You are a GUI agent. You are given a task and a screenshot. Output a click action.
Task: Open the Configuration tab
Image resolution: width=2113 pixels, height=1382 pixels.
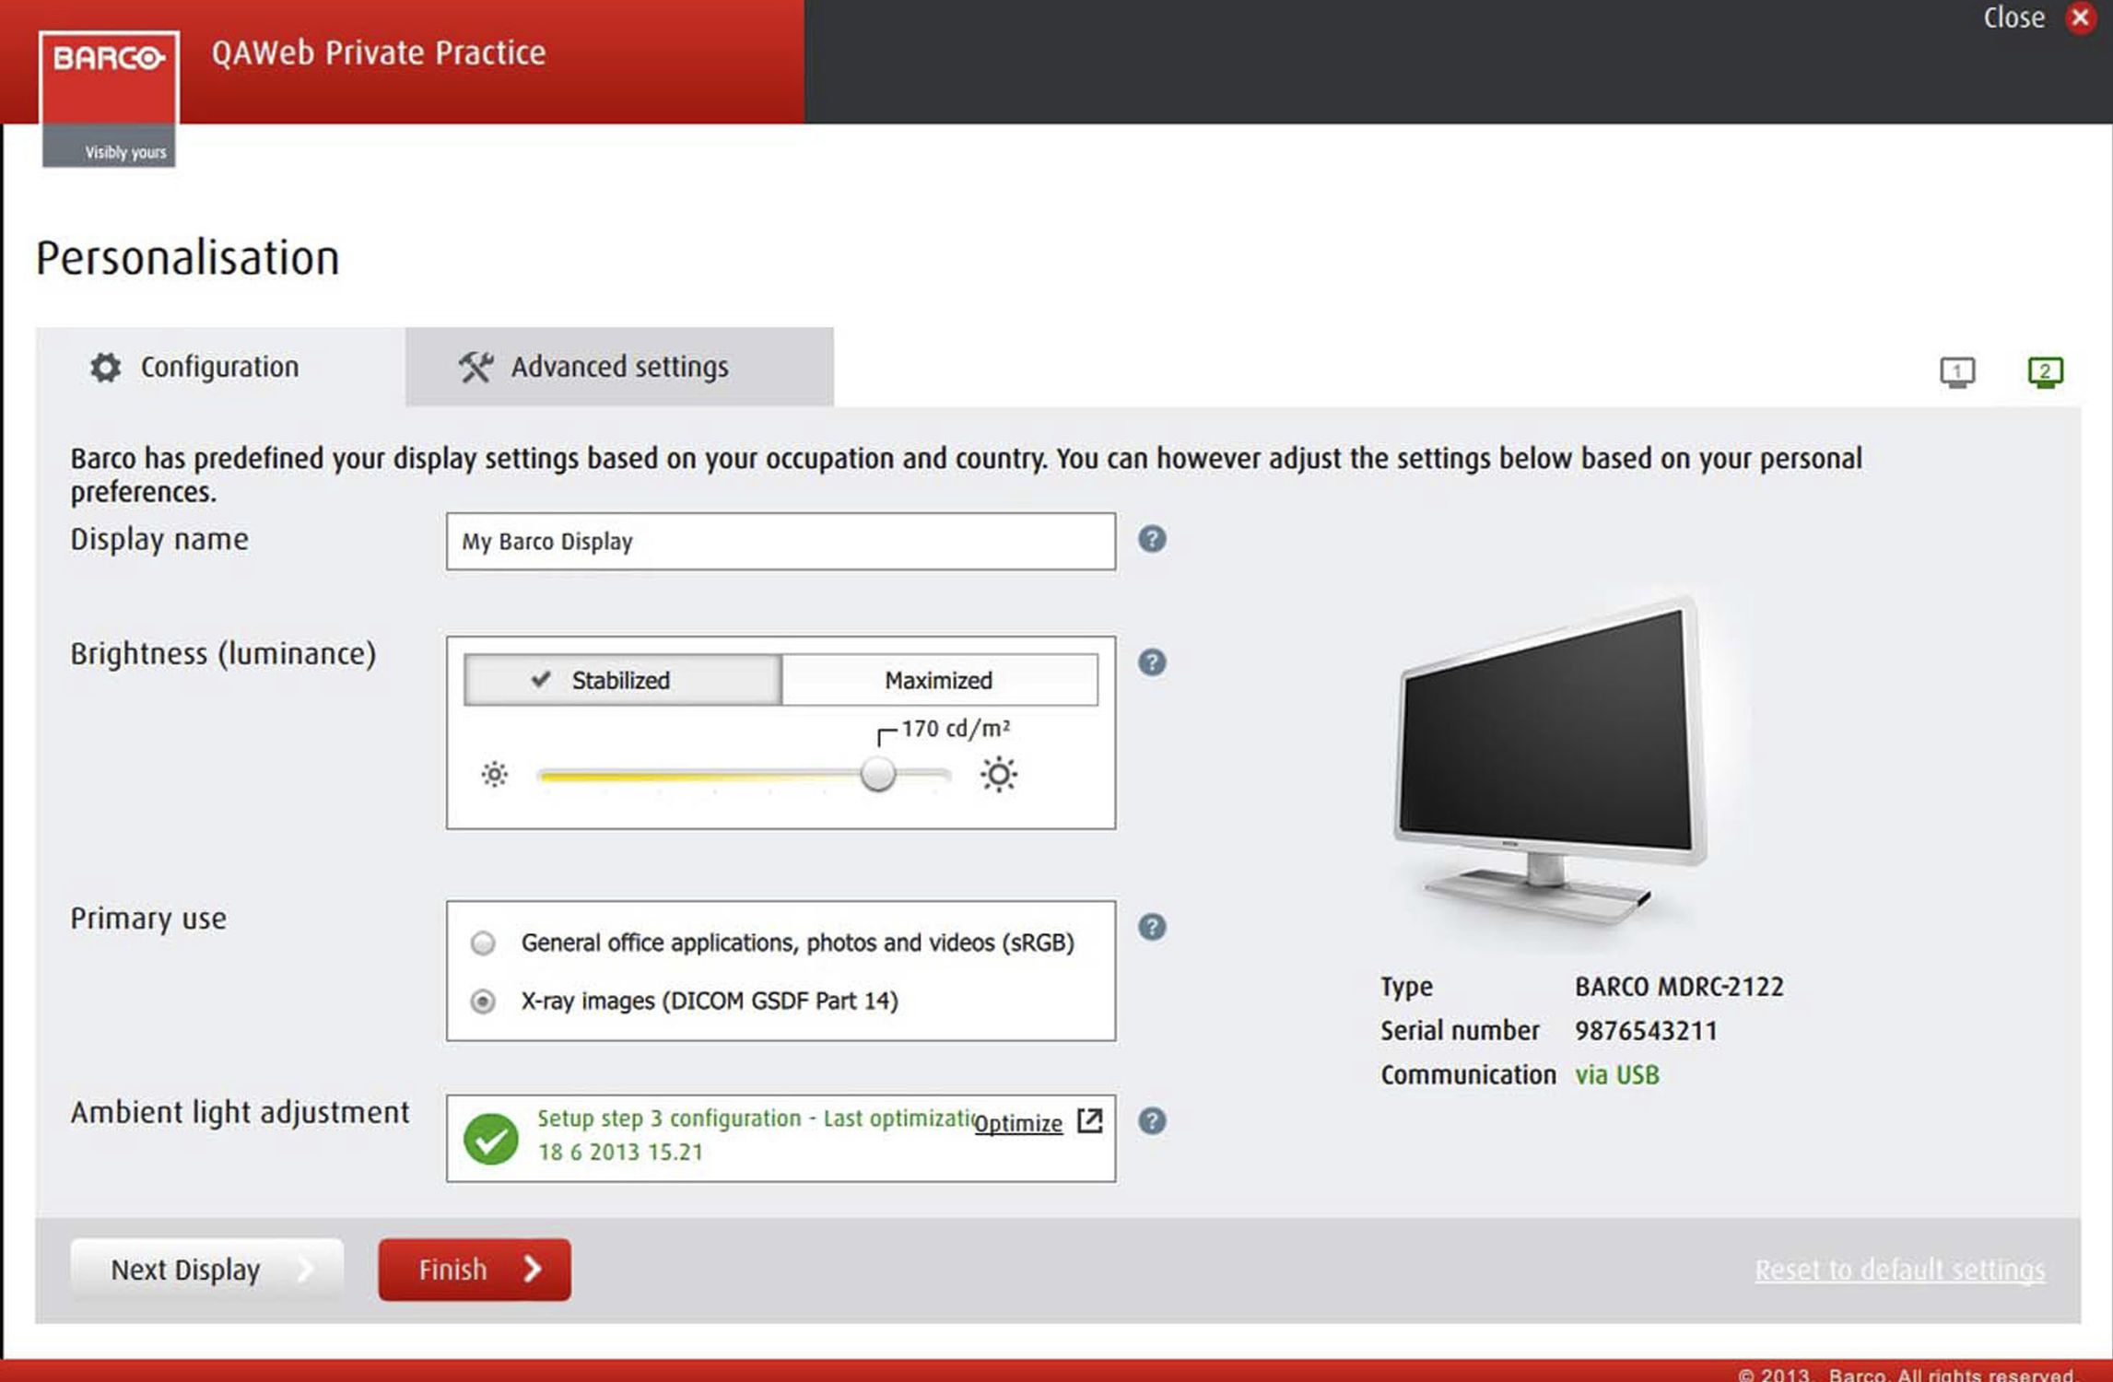(x=219, y=367)
